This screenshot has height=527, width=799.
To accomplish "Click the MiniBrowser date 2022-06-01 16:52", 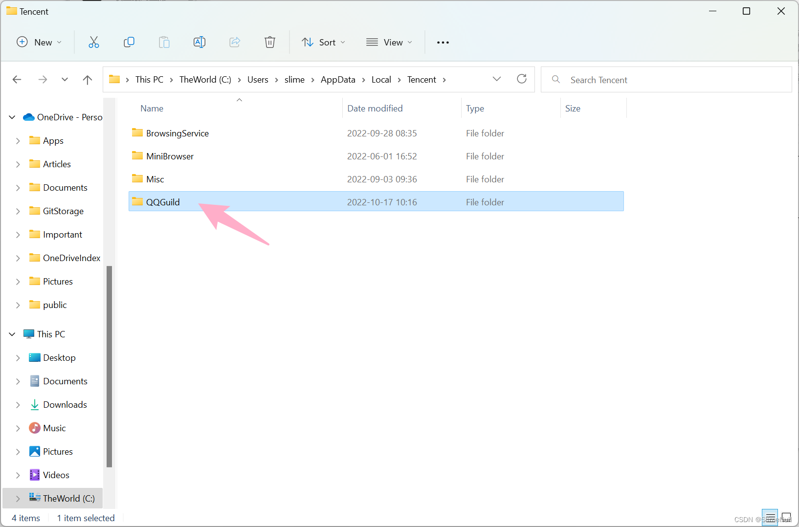I will click(382, 156).
